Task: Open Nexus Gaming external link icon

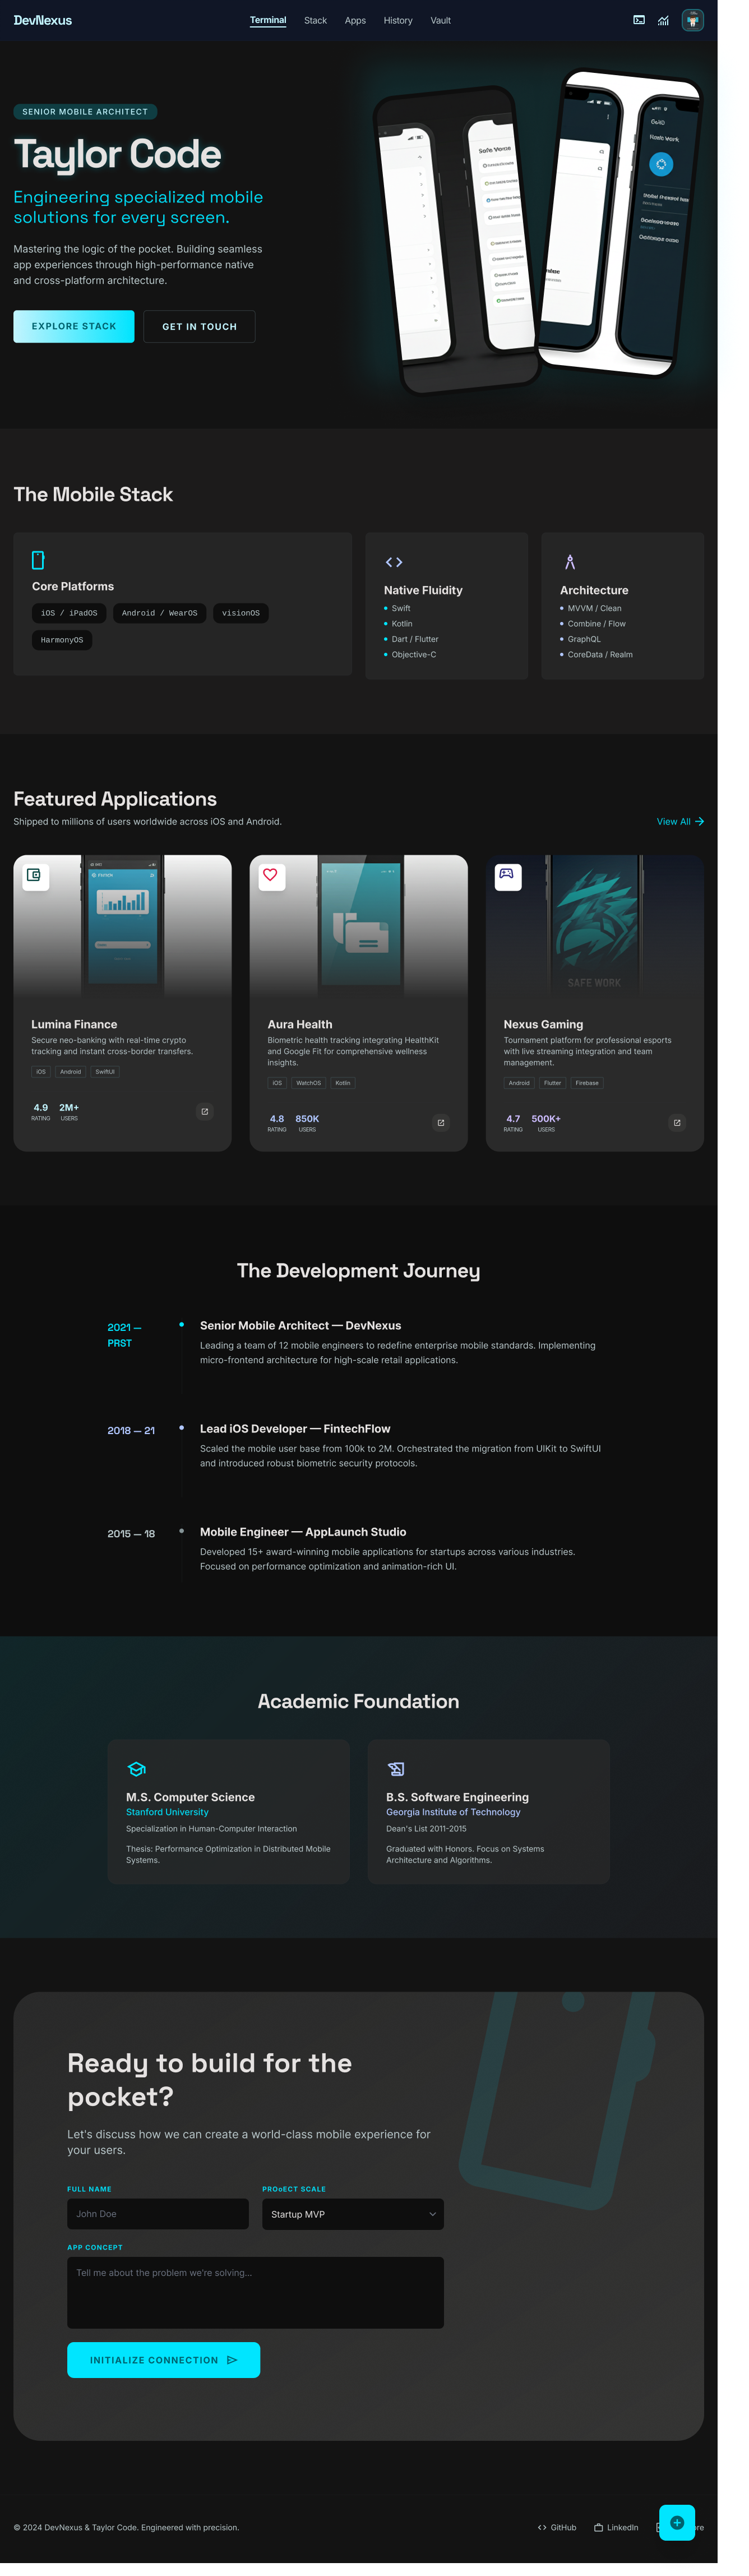Action: [x=677, y=1122]
